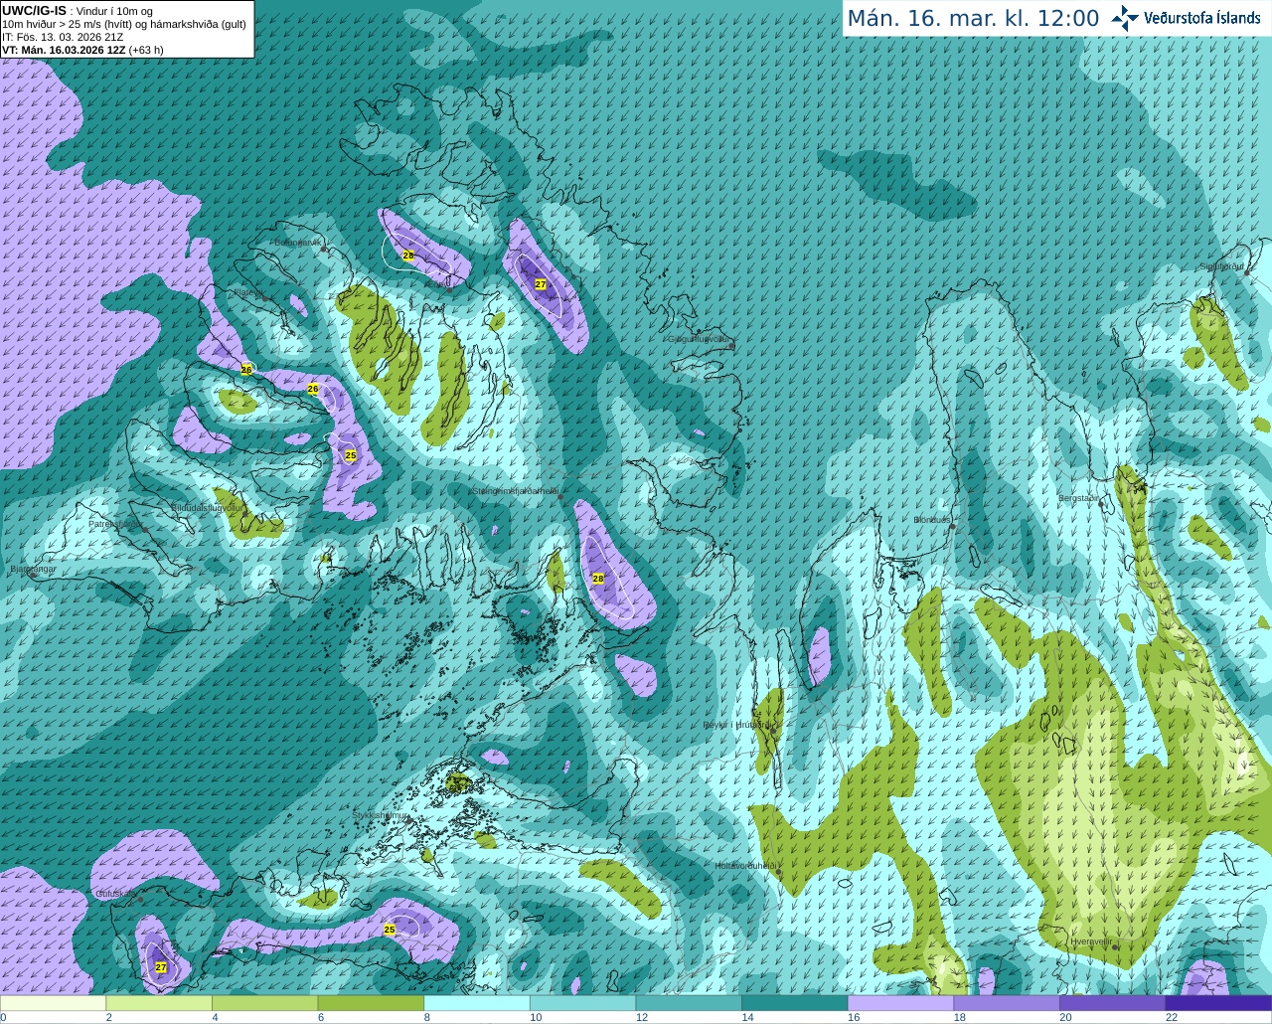Click the Blönduós station label
The image size is (1272, 1024).
(931, 520)
